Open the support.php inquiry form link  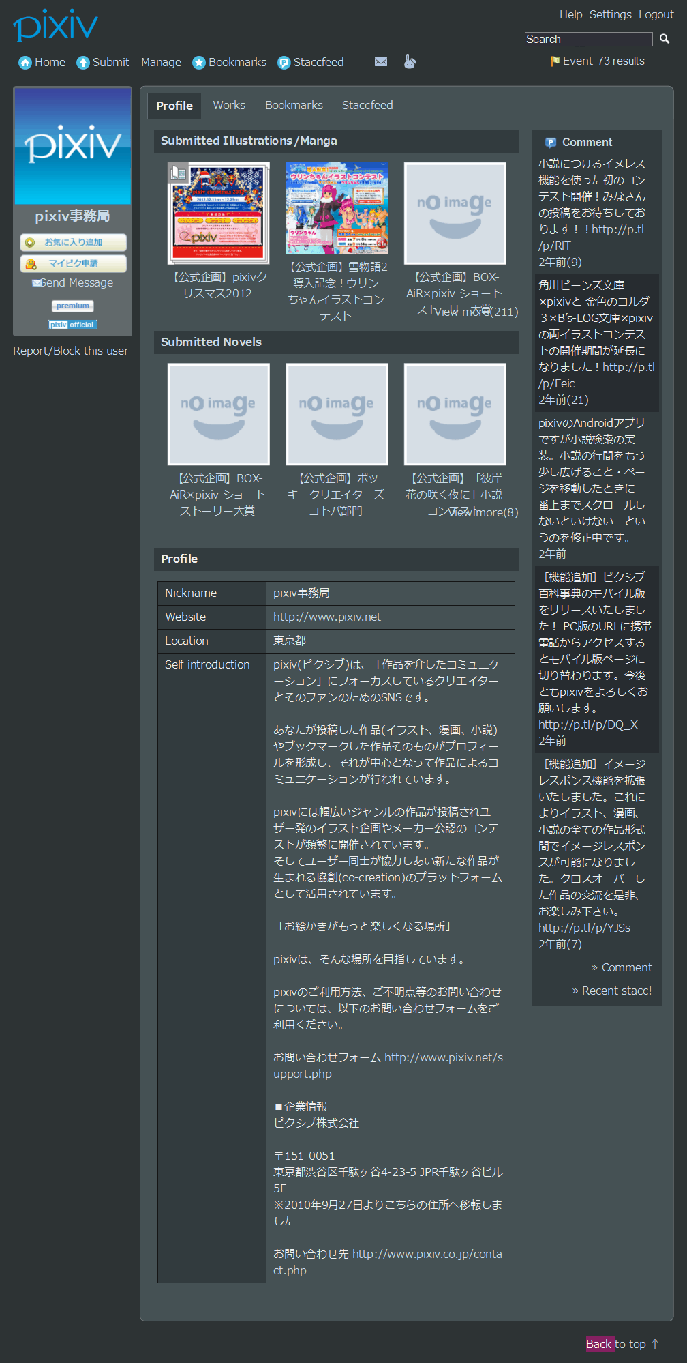click(388, 1066)
